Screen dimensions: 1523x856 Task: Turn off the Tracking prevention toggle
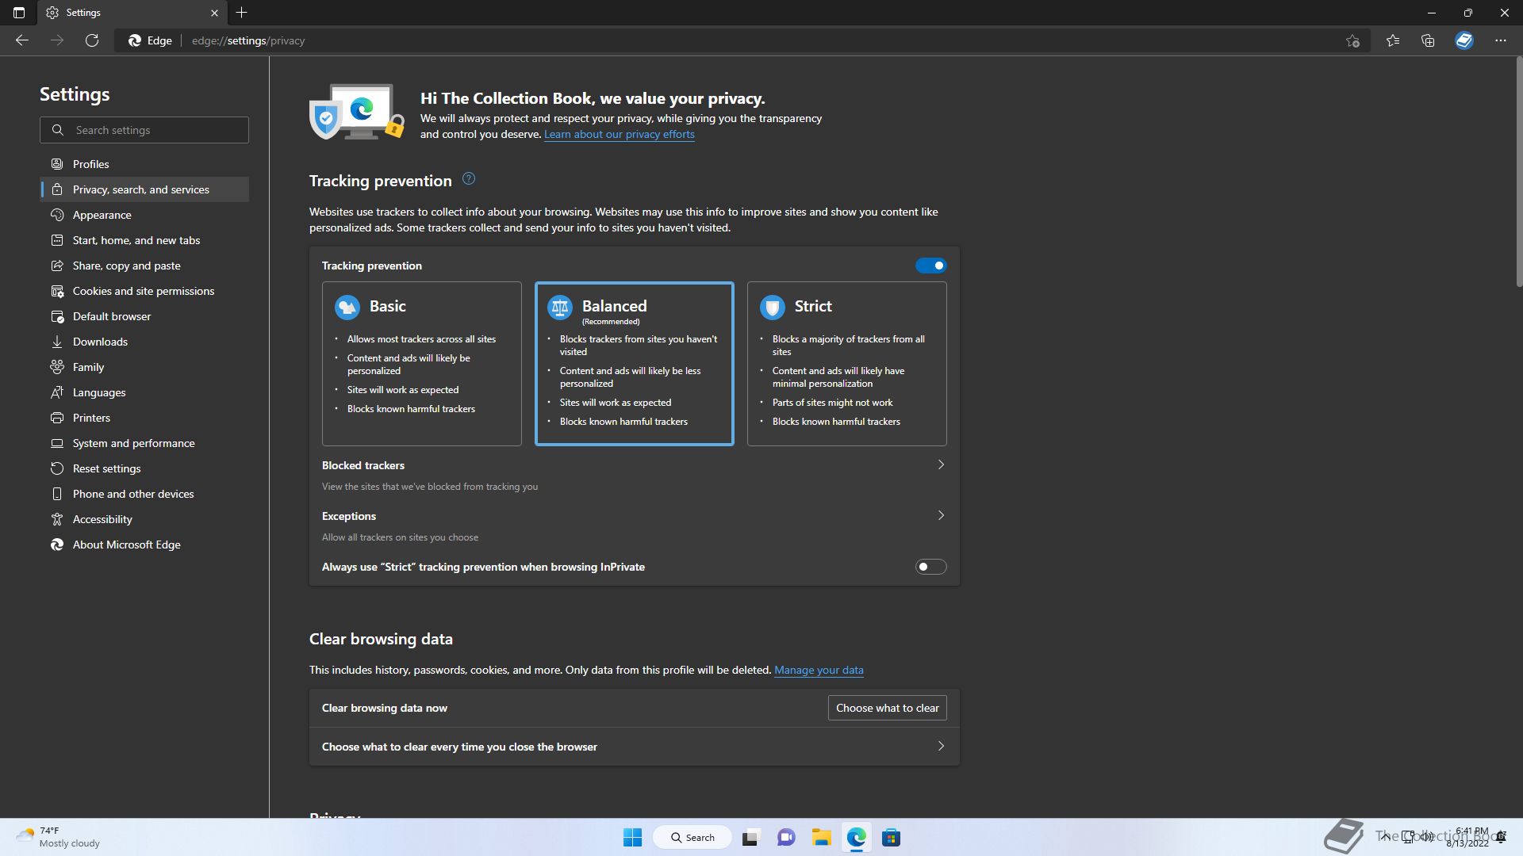(x=930, y=266)
